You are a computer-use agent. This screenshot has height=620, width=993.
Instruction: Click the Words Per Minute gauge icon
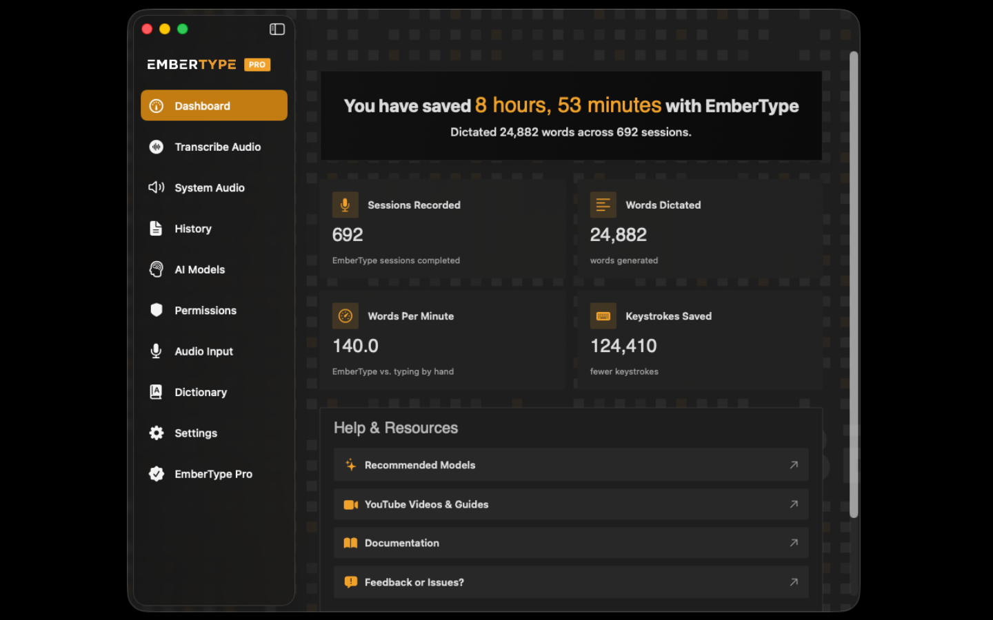click(x=345, y=316)
